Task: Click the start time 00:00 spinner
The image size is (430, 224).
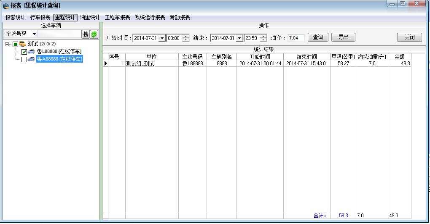Action: point(185,38)
